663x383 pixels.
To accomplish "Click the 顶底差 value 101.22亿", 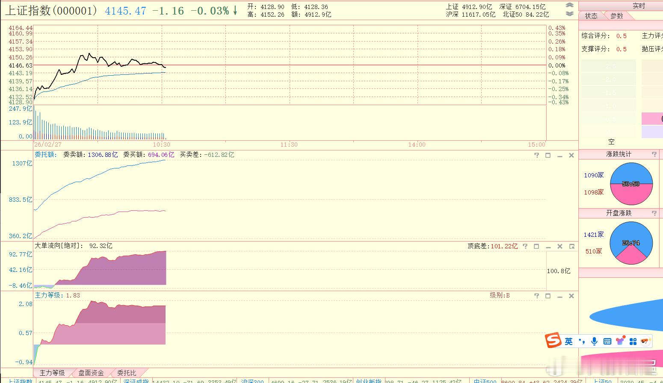I will coord(504,246).
